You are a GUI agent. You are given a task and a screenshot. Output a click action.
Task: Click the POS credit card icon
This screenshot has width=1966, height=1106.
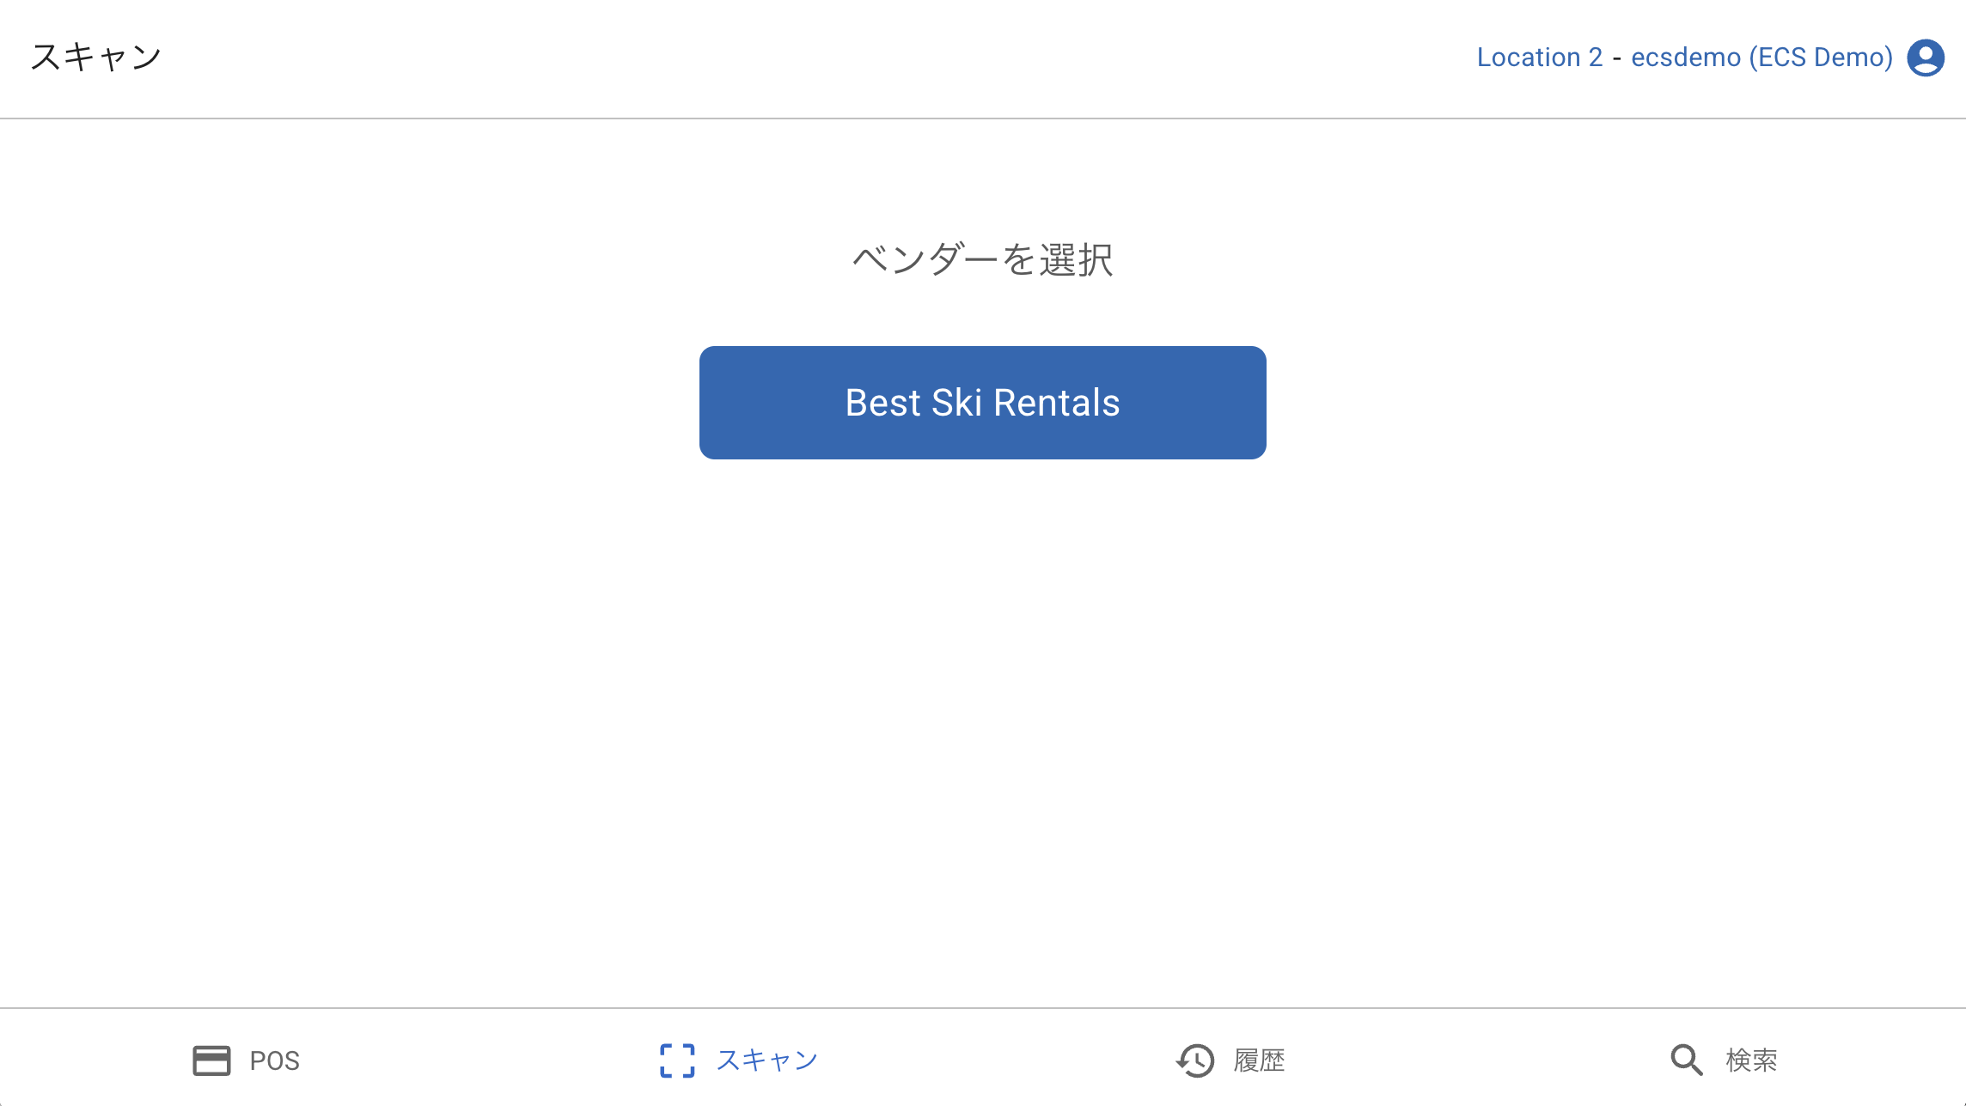(211, 1060)
